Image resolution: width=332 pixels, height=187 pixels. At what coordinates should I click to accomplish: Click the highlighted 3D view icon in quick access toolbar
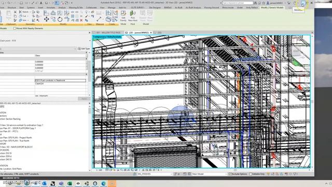click(57, 3)
